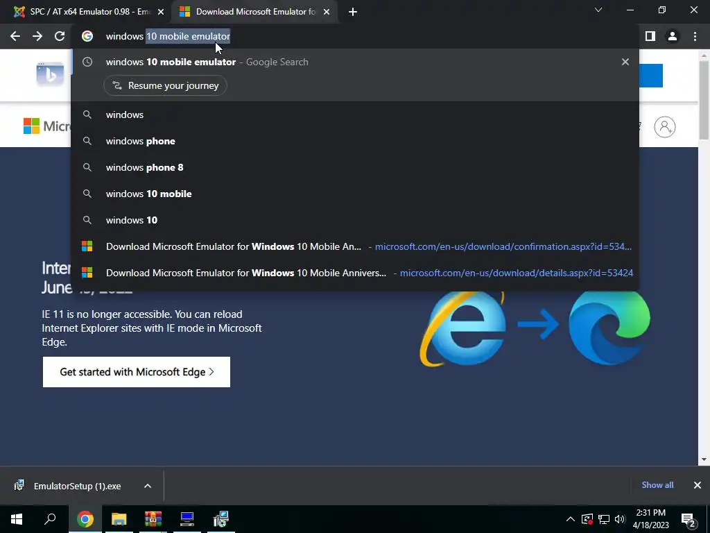Close the SPC / AT x64 Emulator tab
The image size is (710, 533).
(161, 12)
